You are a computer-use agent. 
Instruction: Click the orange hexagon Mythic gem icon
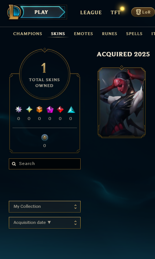pos(39,109)
